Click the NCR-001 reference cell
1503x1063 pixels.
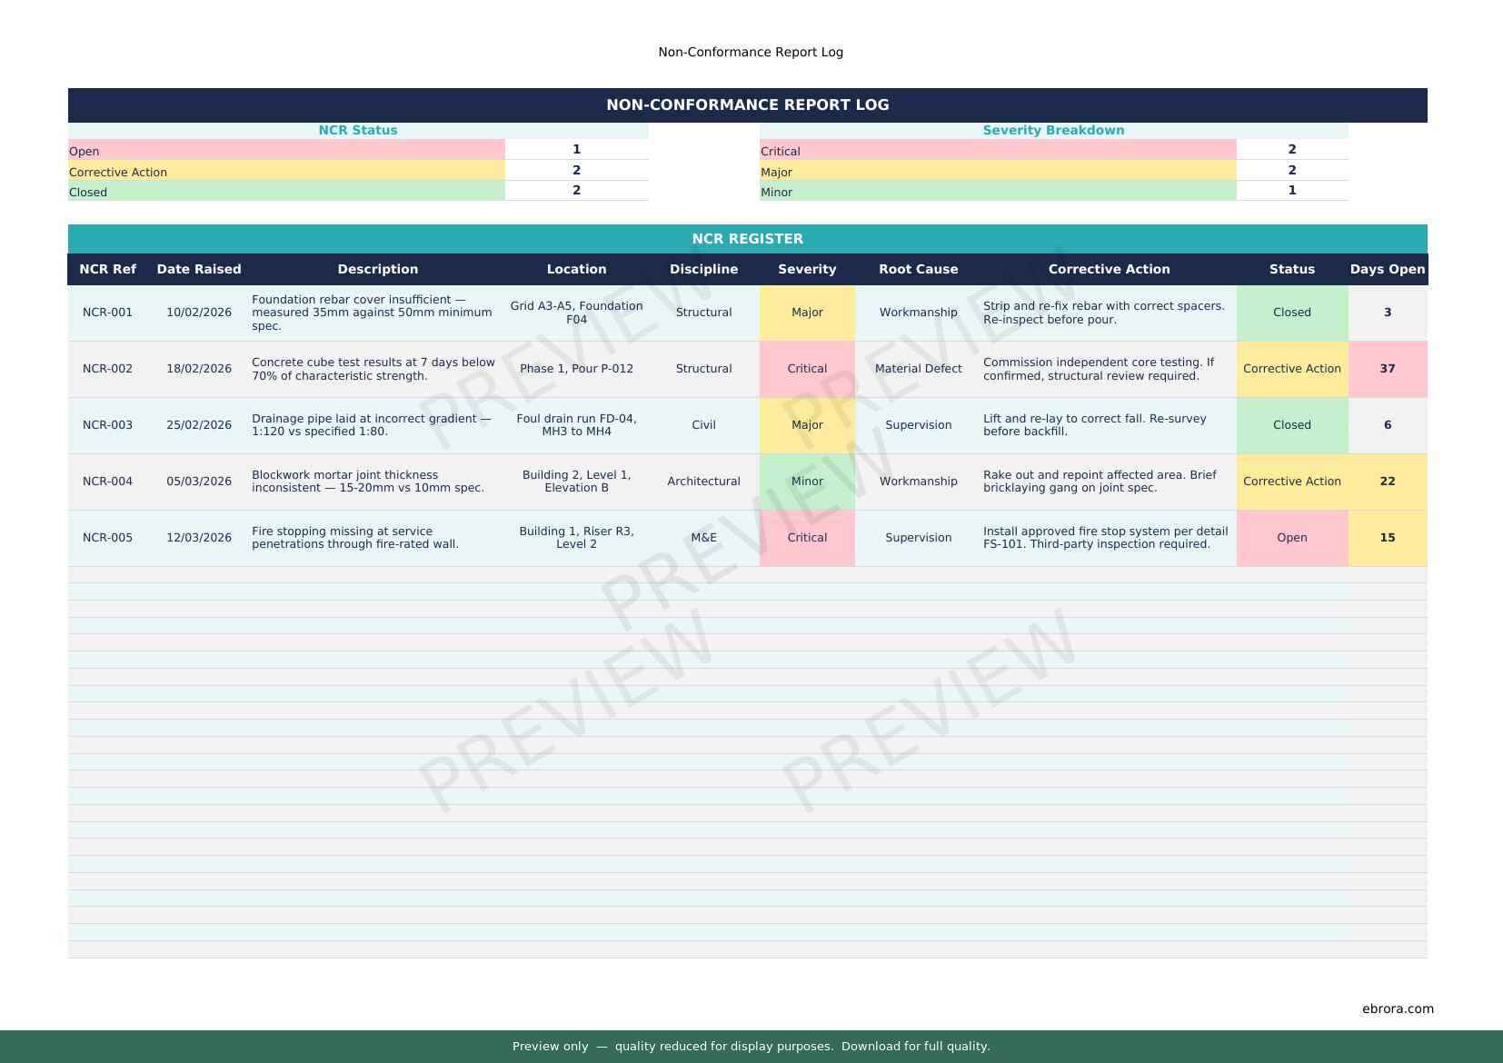coord(107,313)
